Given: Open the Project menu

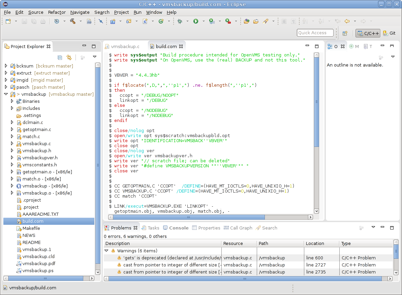Looking at the screenshot, I should [x=121, y=12].
